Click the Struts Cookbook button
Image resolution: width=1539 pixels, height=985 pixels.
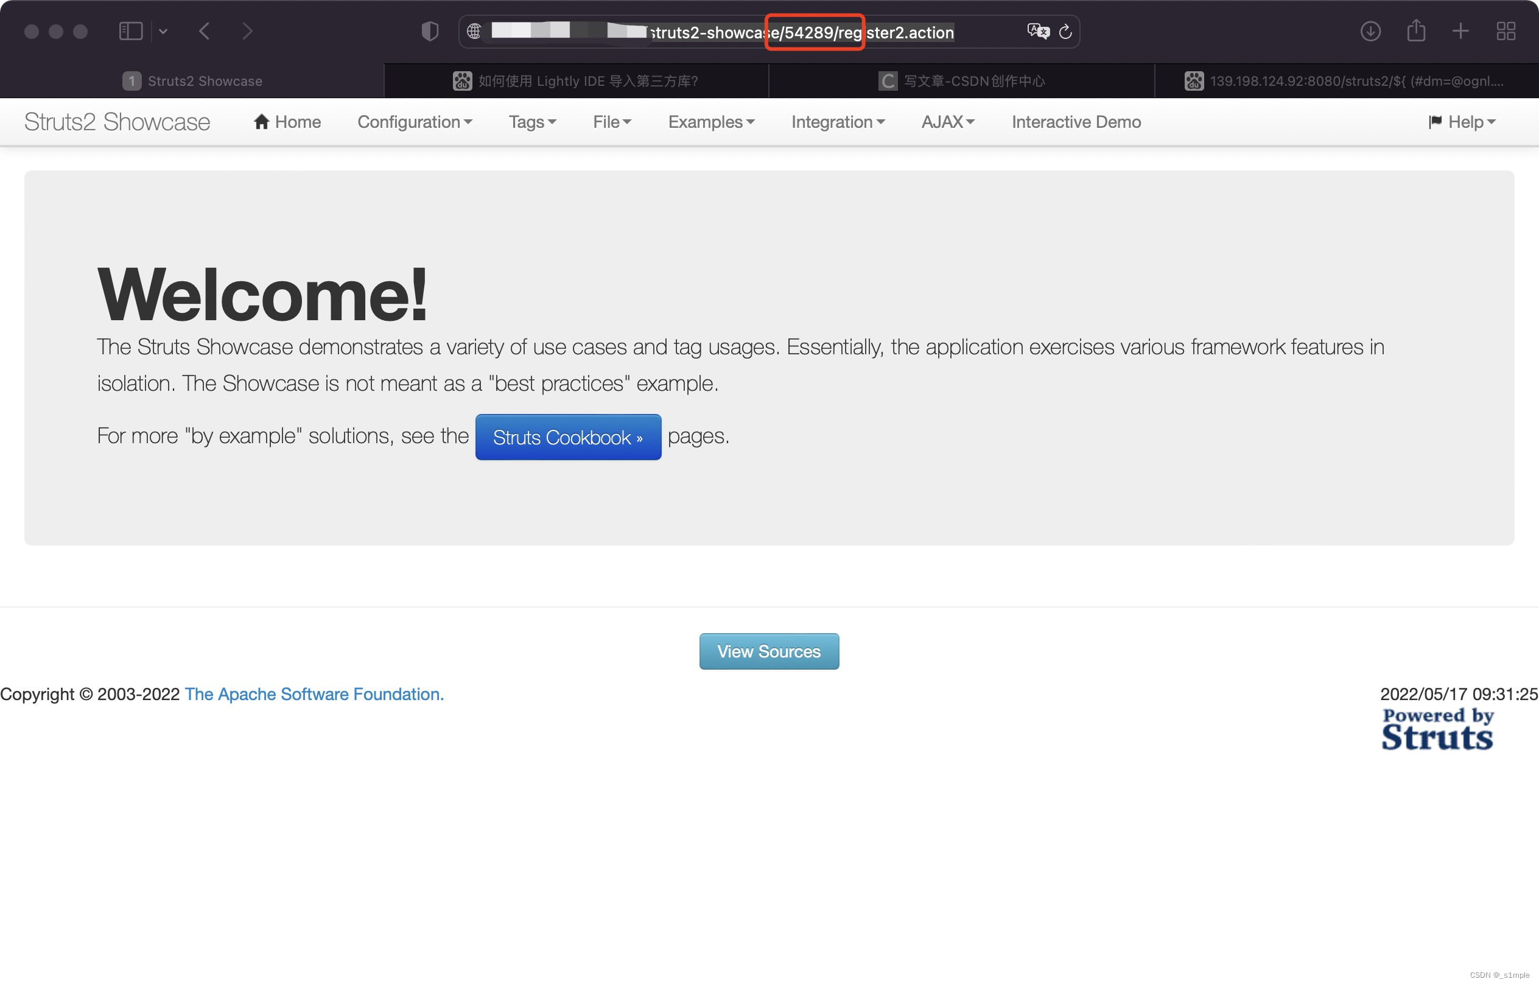click(568, 437)
